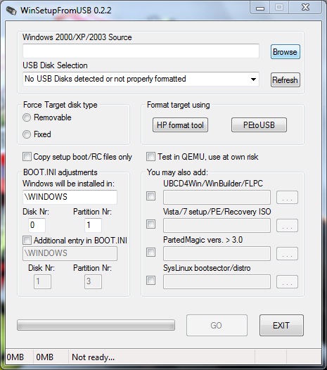Image resolution: width=327 pixels, height=370 pixels.
Task: Click the progress bar
Action: pyautogui.click(x=96, y=325)
